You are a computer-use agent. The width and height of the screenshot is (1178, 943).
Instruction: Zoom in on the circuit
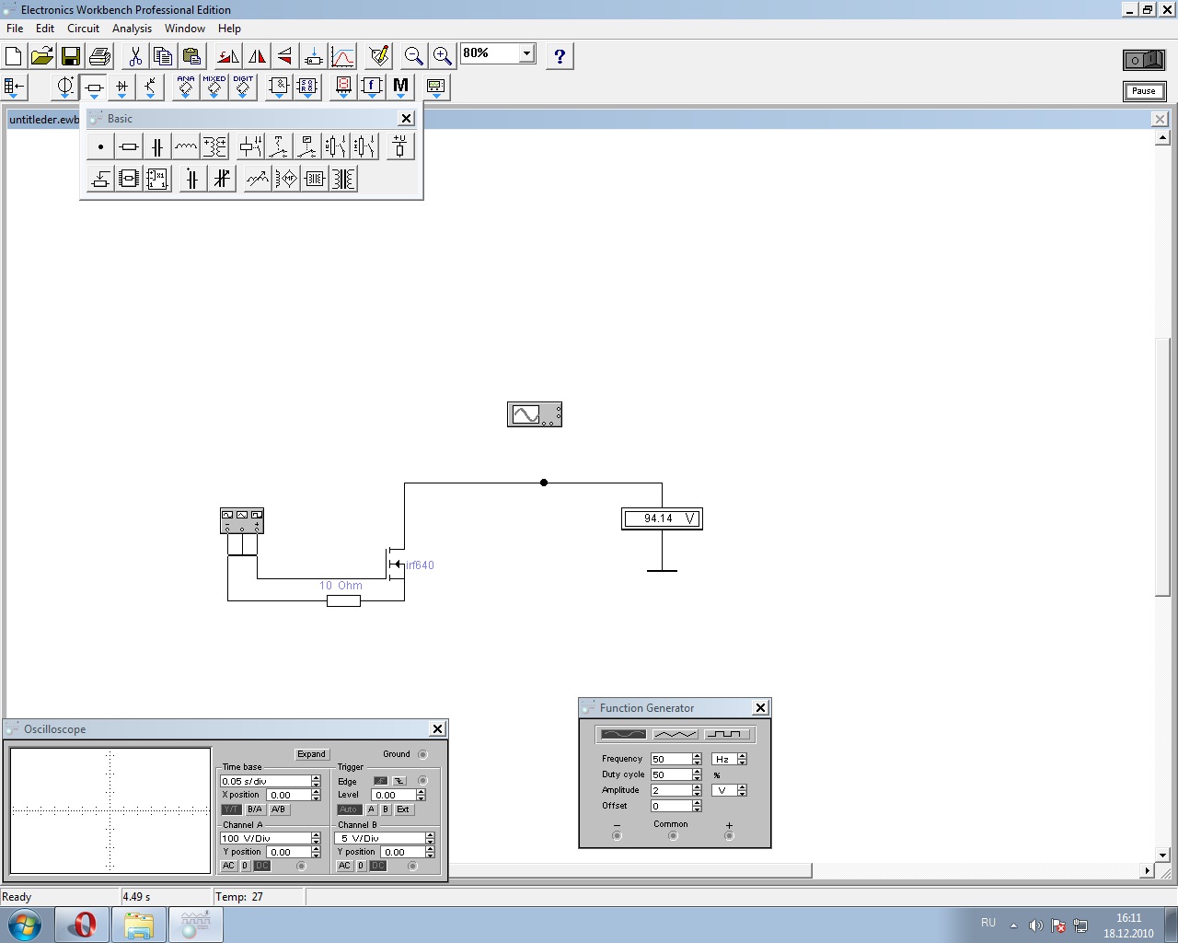point(443,56)
